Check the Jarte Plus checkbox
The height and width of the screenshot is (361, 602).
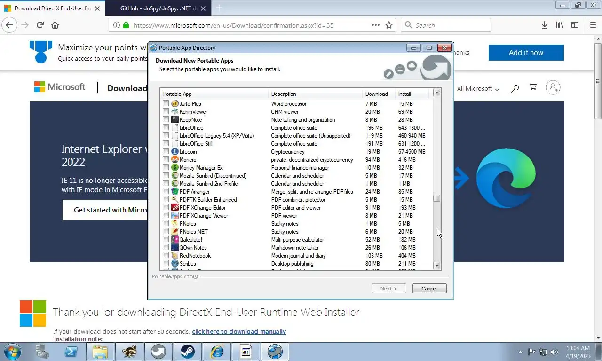166,104
